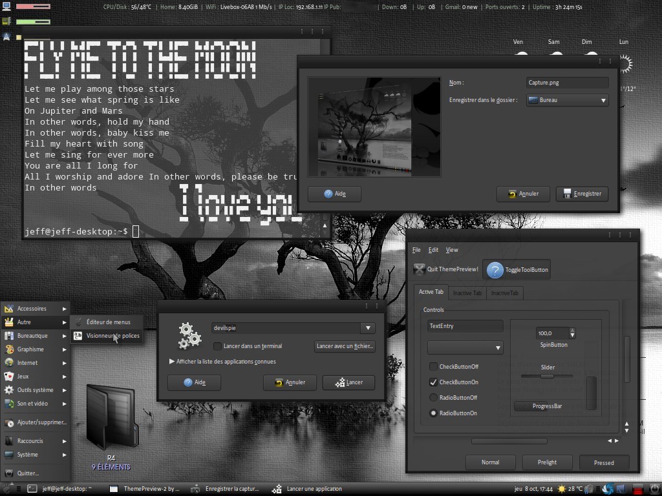Image resolution: width=662 pixels, height=496 pixels.
Task: Click the jeff@jeff-desktop terminal taskbar entry
Action: [x=60, y=489]
